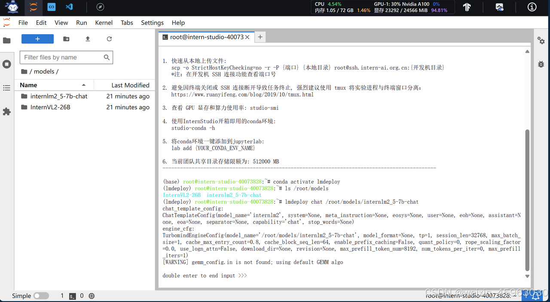Open the File menu
The image size is (550, 302).
point(23,23)
